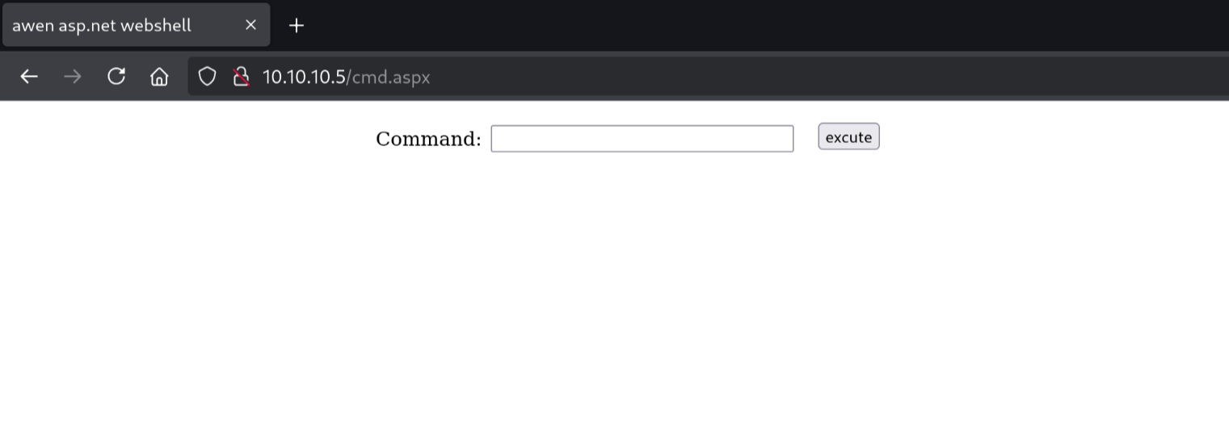Open the tracking protection shield panel
The width and height of the screenshot is (1229, 444).
point(208,77)
